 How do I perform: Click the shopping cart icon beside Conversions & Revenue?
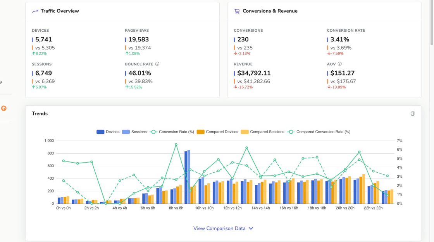237,11
